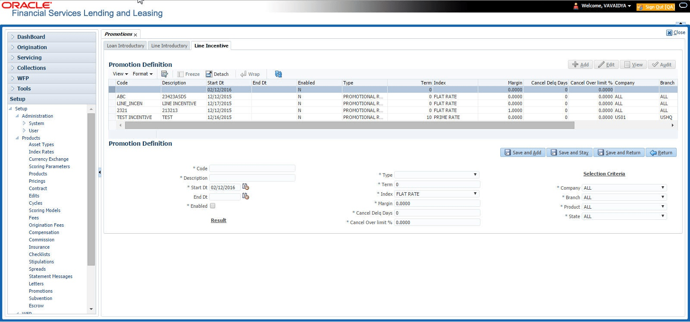Expand the User tree node

click(24, 131)
